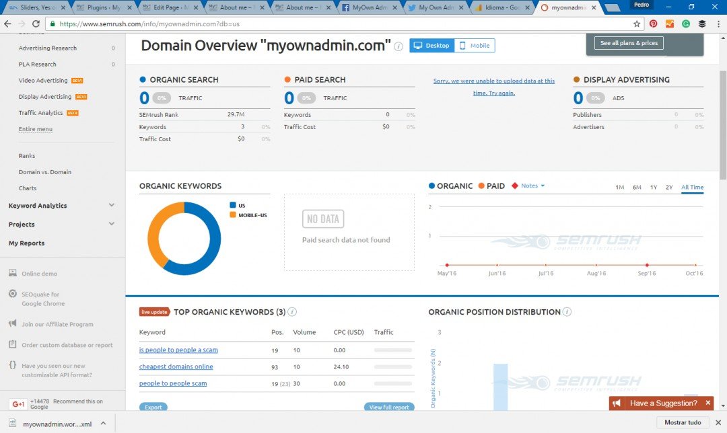727x433 pixels.
Task: Click the address bar URL
Action: (x=149, y=24)
